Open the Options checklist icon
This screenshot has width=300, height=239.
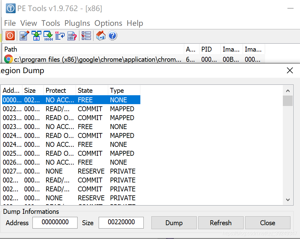point(86,36)
